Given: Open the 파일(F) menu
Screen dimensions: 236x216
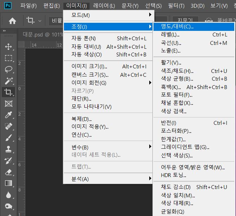Looking at the screenshot, I should point(28,6).
